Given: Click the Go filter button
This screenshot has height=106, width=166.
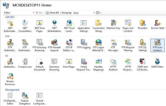Looking at the screenshot, I should [x=39, y=13].
